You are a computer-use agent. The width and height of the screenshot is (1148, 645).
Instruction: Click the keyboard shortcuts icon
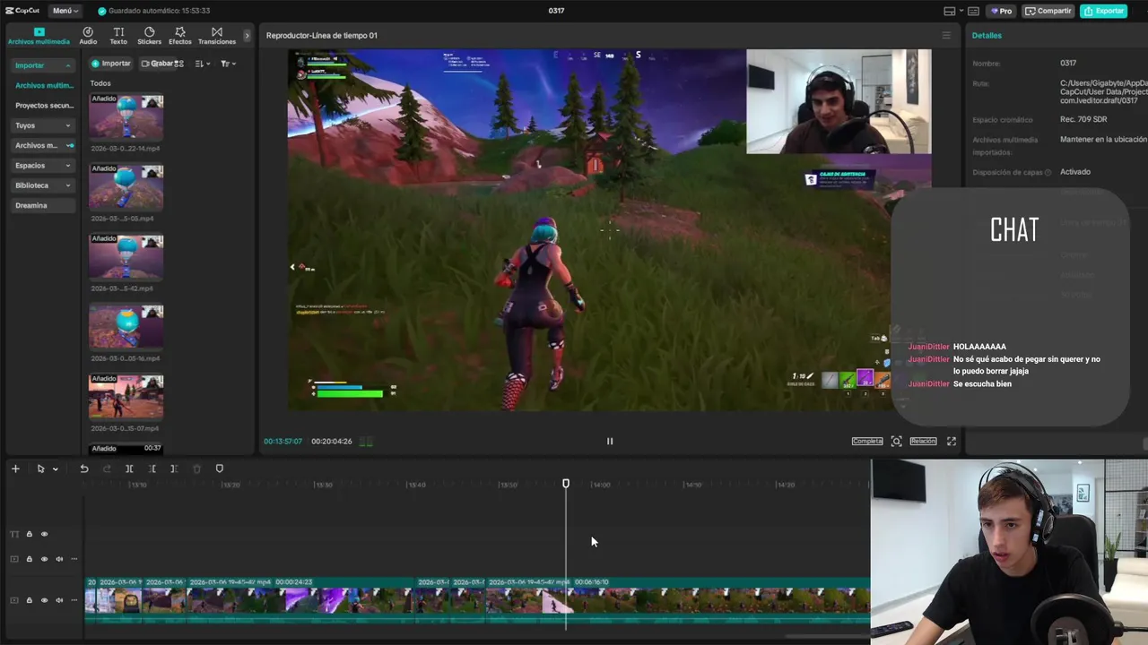(975, 11)
